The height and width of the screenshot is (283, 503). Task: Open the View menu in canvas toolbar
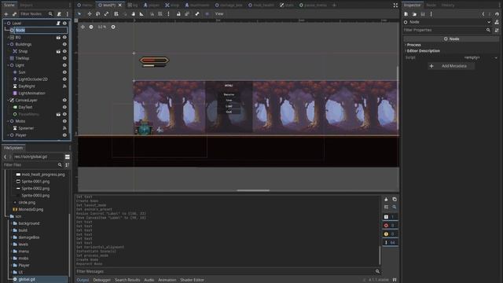point(219,14)
